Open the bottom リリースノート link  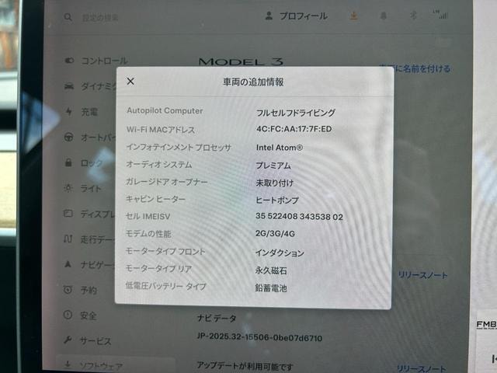coord(421,368)
